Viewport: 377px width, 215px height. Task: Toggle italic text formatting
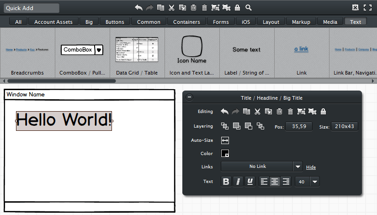pos(238,182)
